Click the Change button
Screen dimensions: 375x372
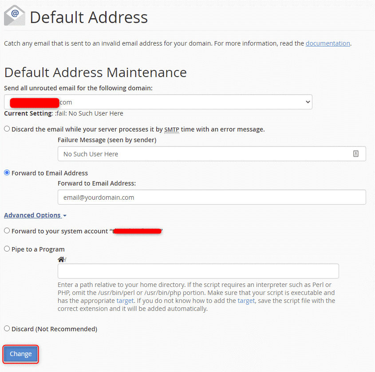21,354
